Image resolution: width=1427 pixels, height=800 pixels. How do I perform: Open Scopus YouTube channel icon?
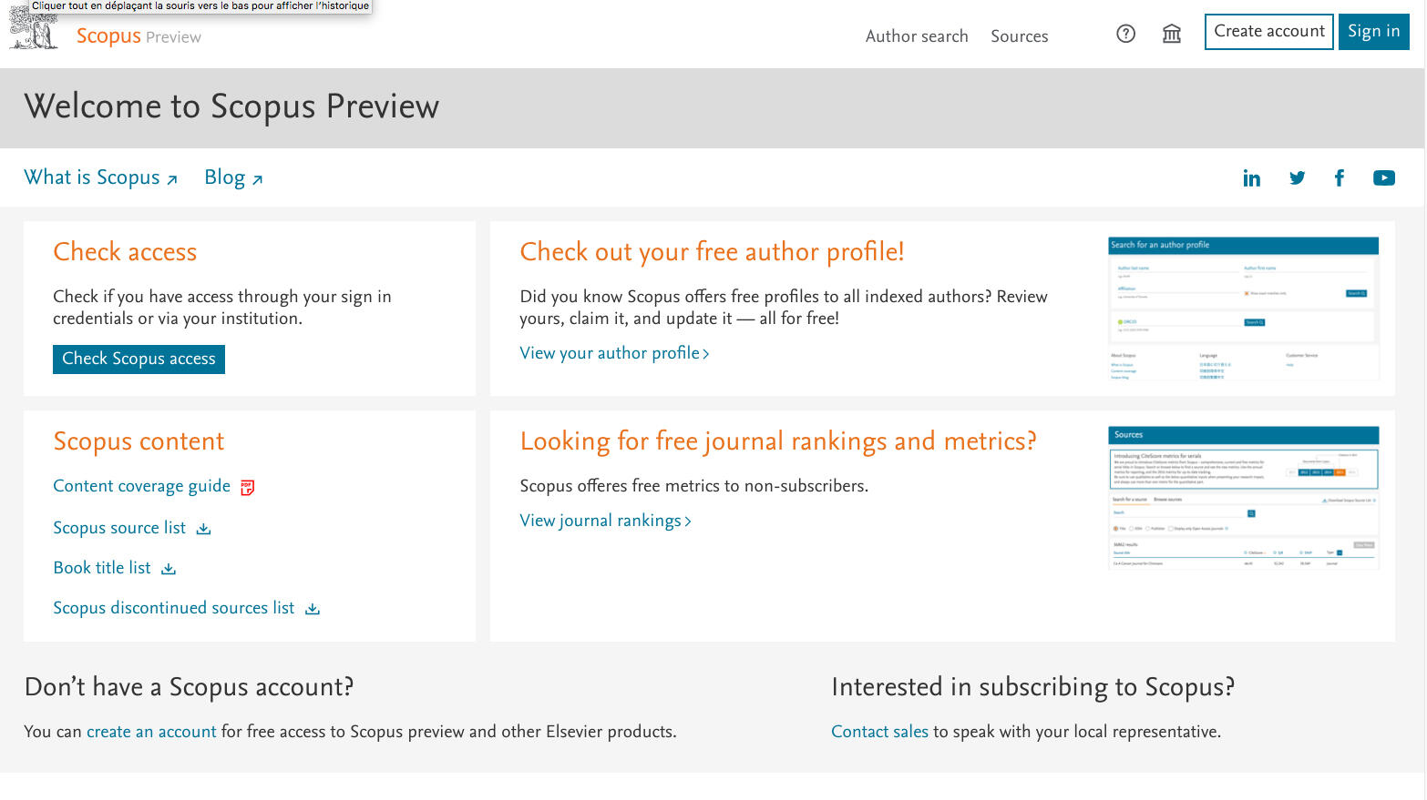pos(1383,178)
